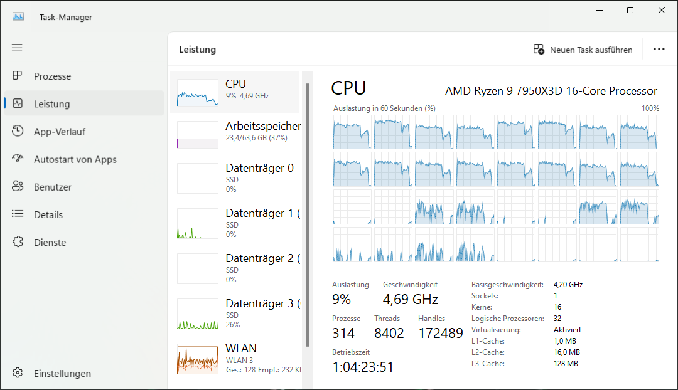The height and width of the screenshot is (390, 678).
Task: Click the App-Verlauf history icon
Action: tap(18, 131)
